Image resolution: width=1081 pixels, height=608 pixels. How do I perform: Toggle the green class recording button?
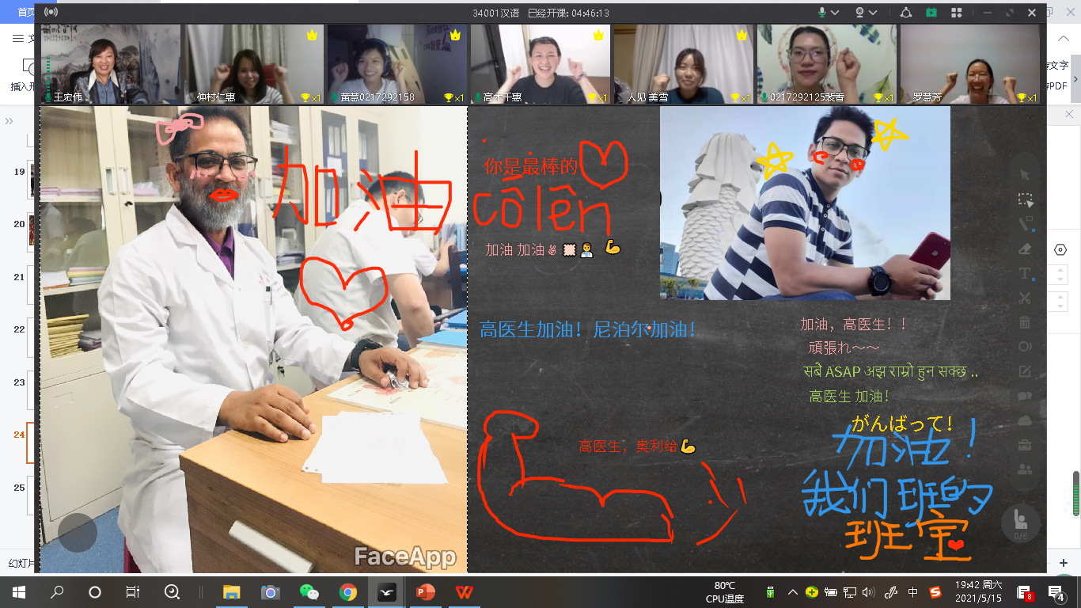point(931,13)
